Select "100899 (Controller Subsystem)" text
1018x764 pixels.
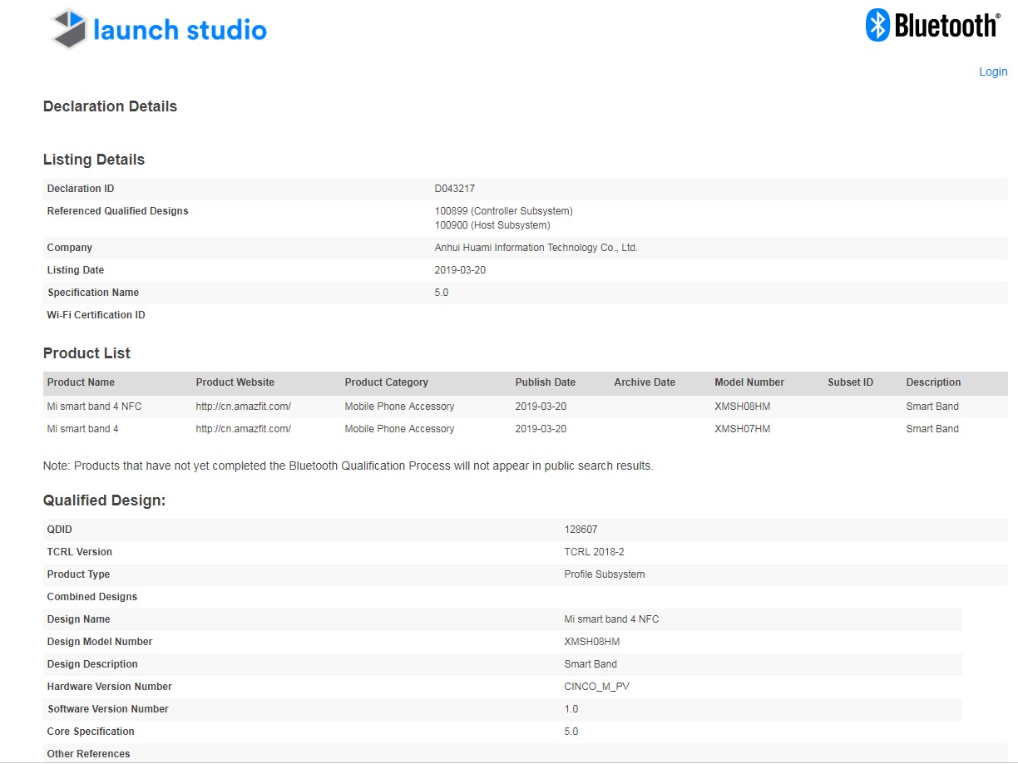coord(504,211)
